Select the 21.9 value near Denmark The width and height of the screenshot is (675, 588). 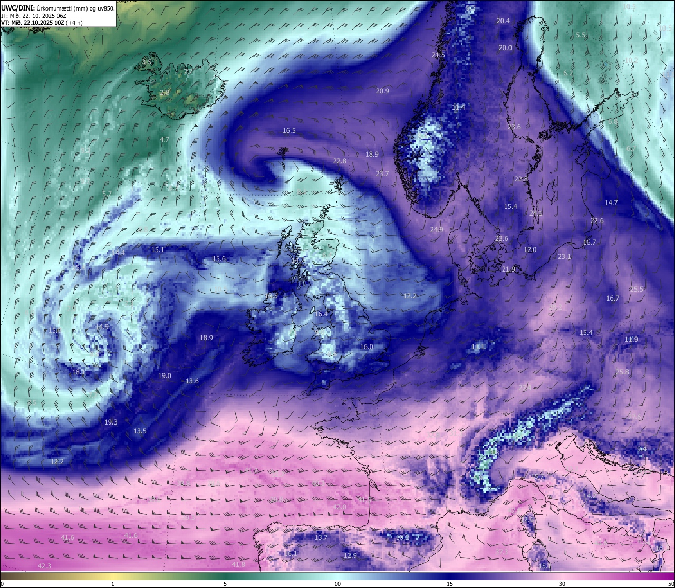point(508,269)
